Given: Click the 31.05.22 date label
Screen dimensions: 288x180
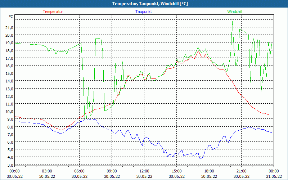Looking at the screenshot, I should point(274,176).
